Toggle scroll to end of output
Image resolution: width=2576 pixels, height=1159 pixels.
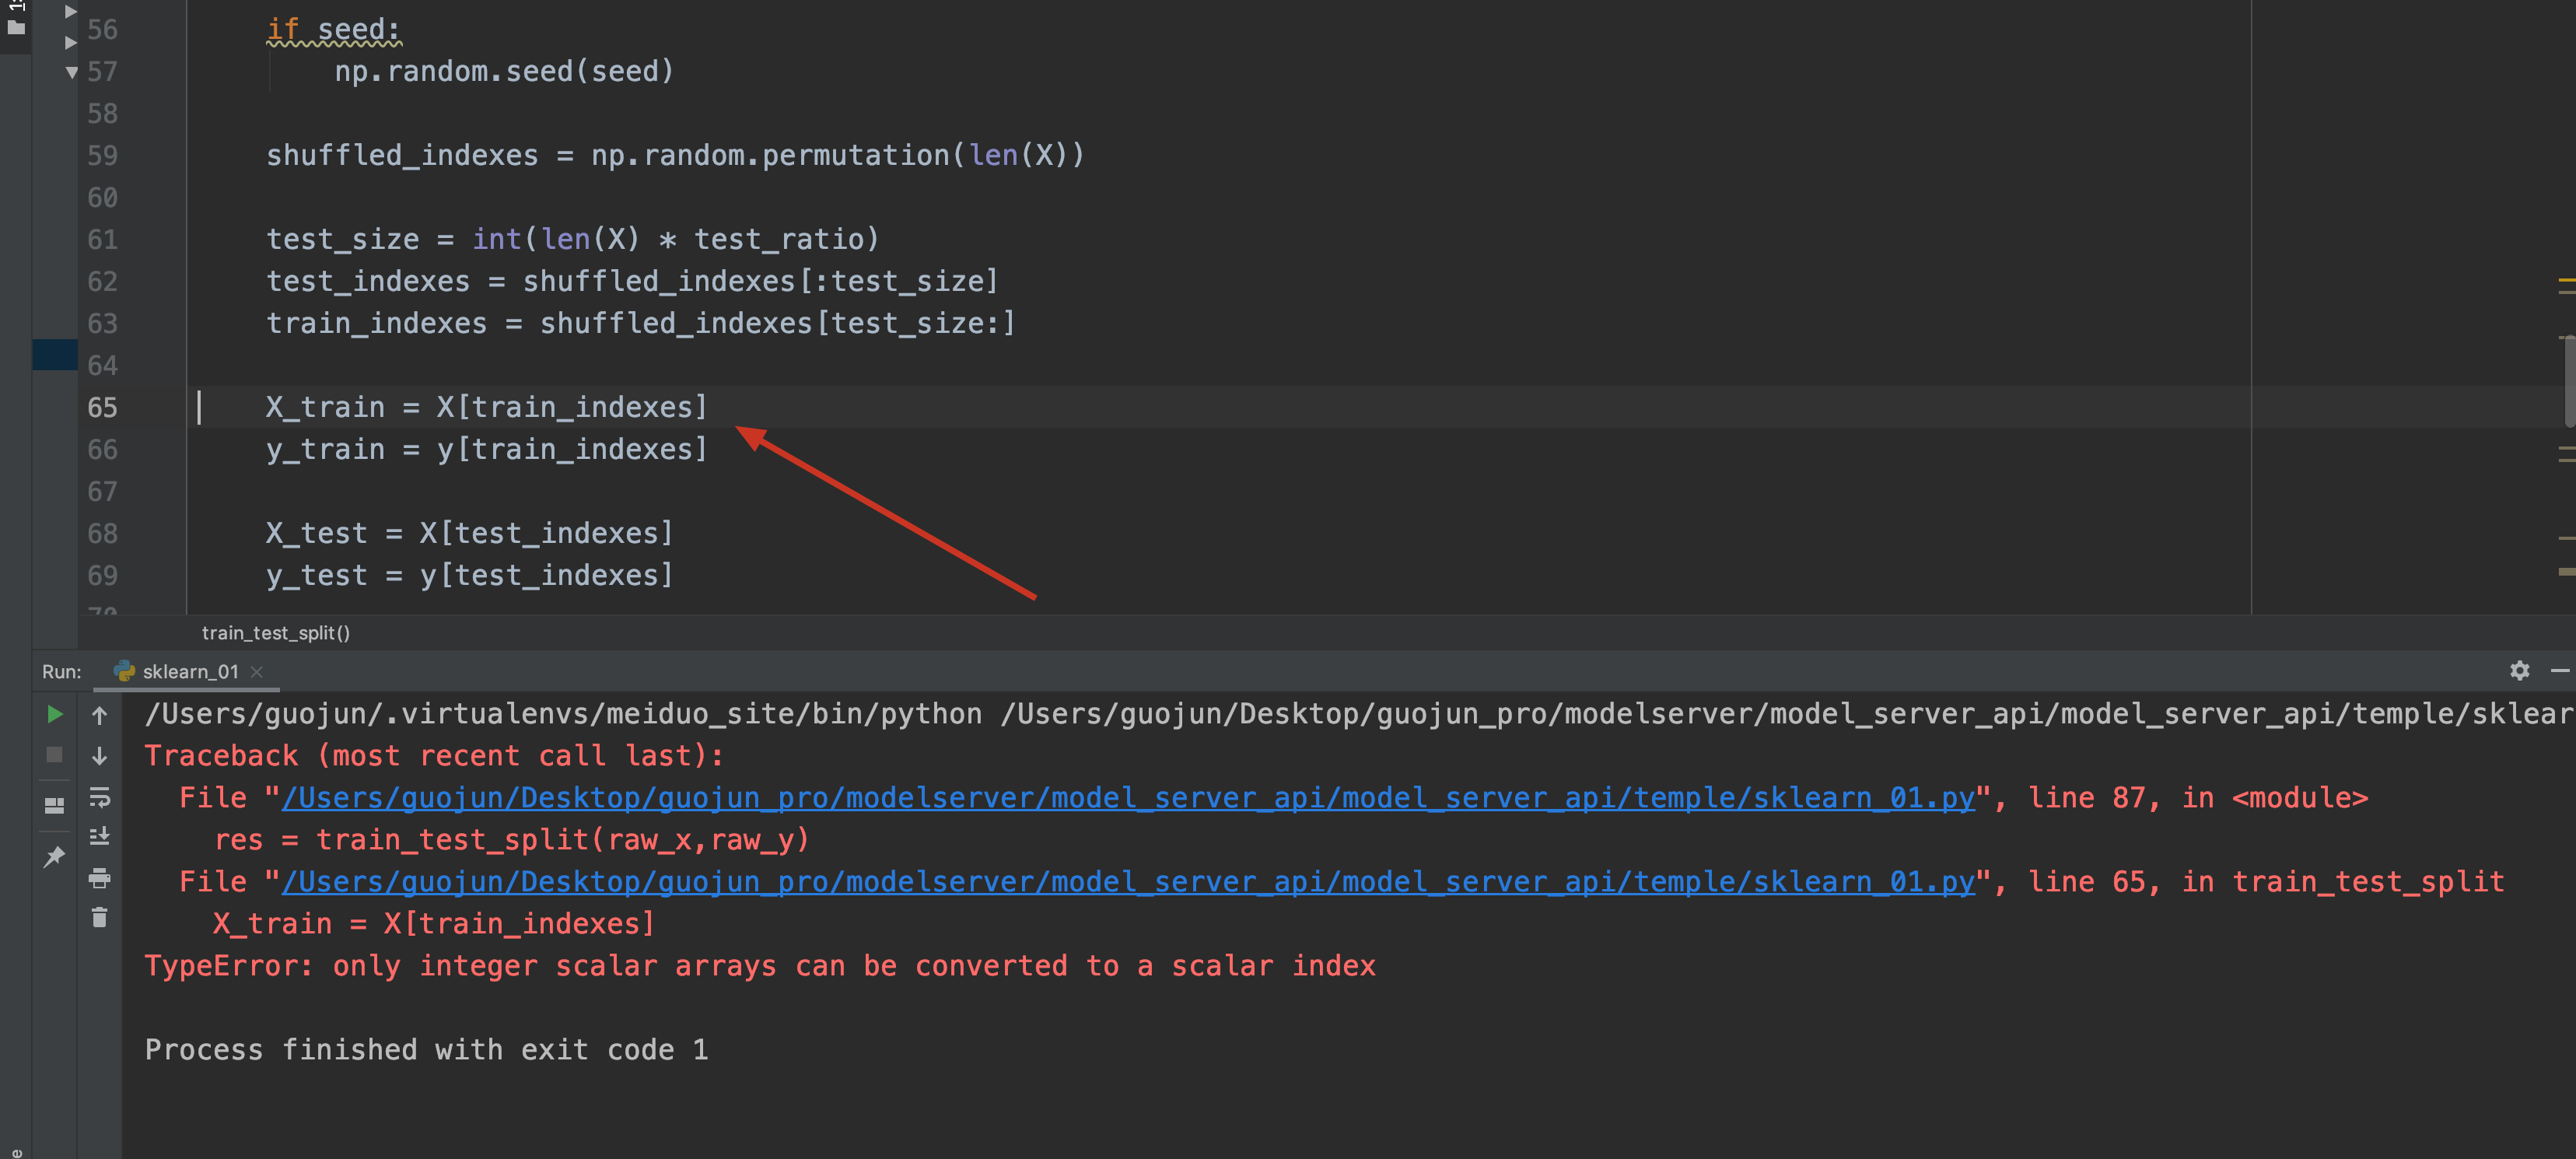point(99,836)
